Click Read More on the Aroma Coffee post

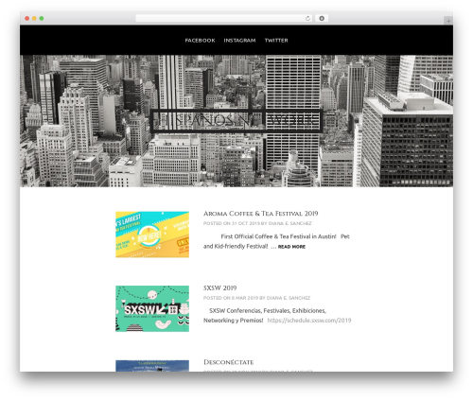291,247
